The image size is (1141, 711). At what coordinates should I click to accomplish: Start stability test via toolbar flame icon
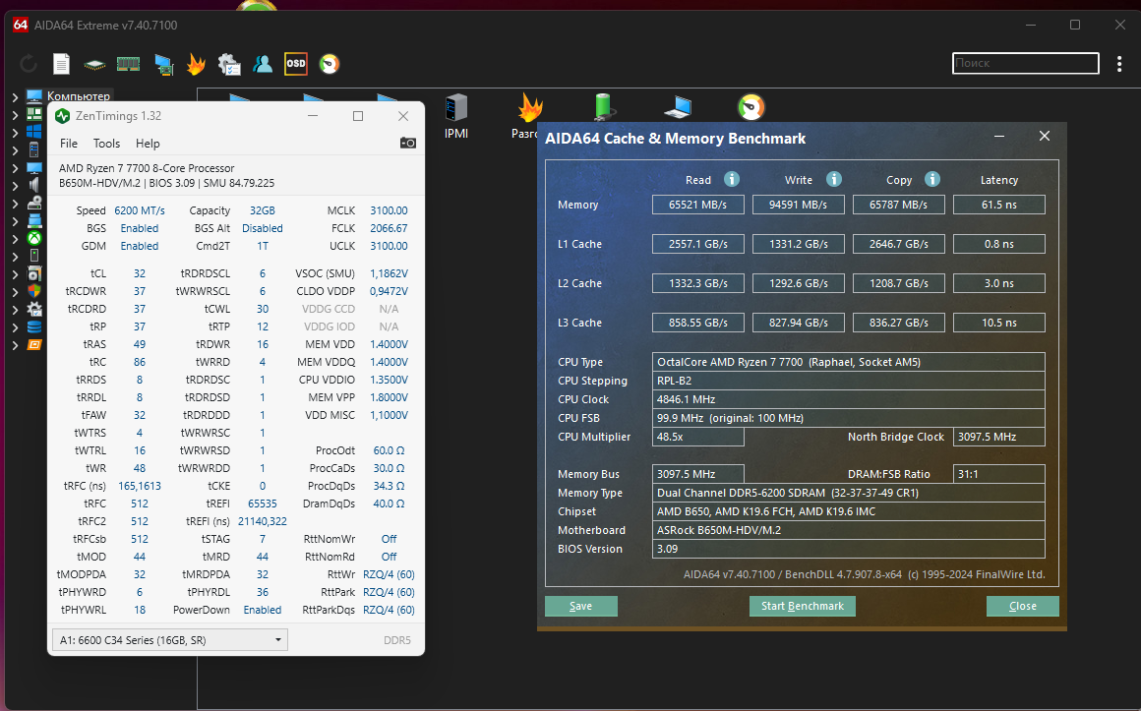tap(196, 64)
